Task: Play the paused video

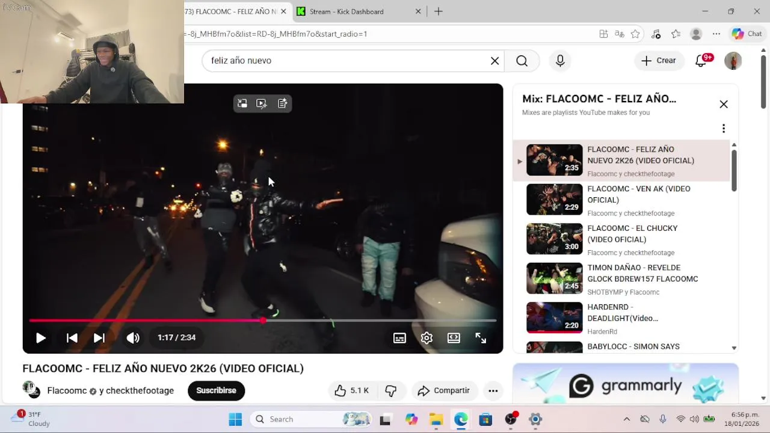Action: pos(40,338)
